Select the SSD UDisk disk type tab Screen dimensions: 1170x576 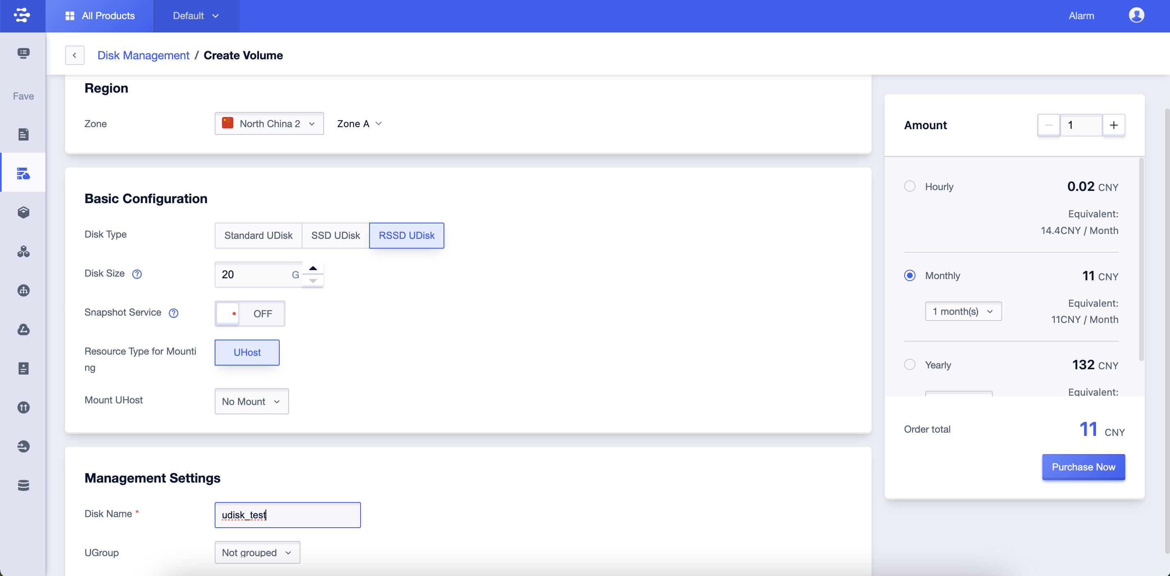coord(335,235)
